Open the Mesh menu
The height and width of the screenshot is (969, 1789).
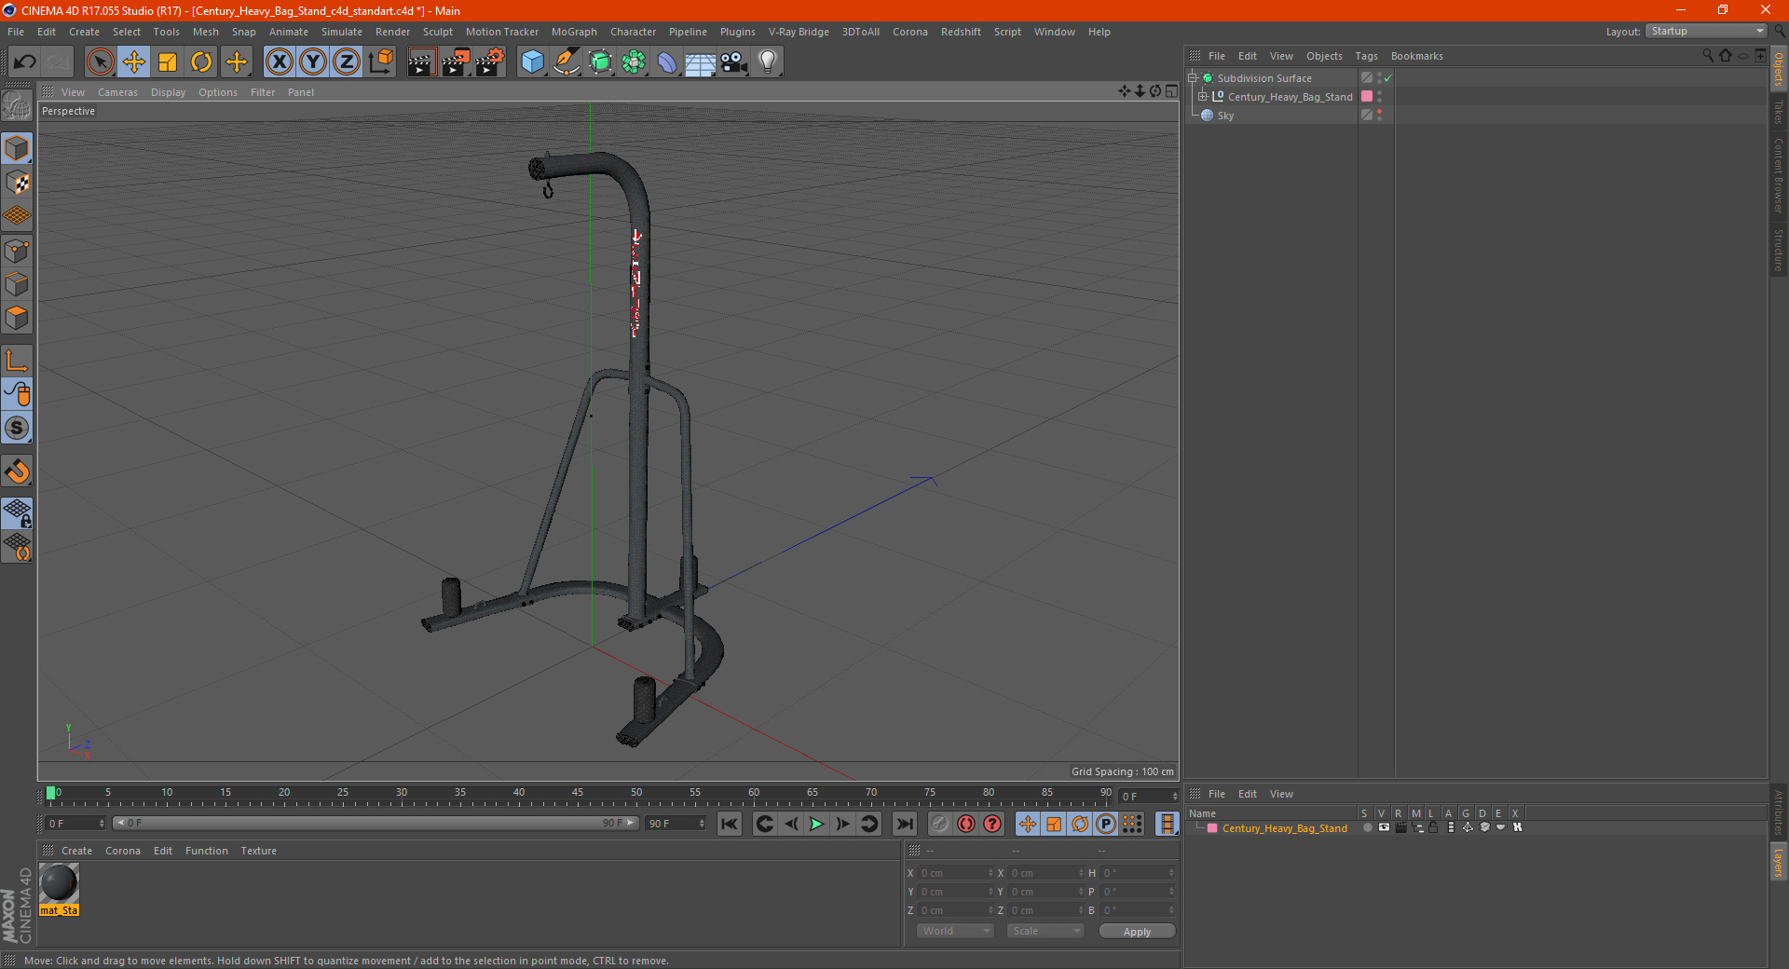(205, 32)
